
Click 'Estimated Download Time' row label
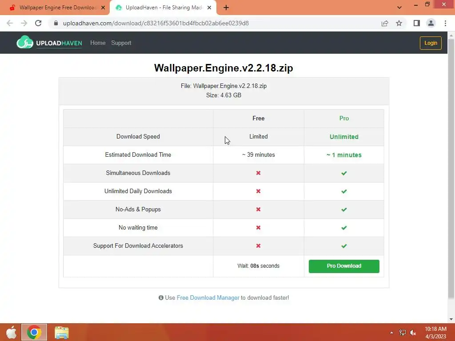tap(138, 155)
